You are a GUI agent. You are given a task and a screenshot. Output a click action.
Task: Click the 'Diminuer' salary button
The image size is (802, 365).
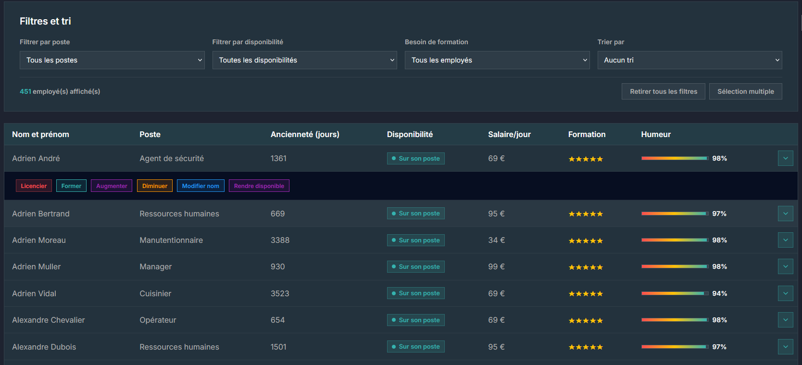(x=155, y=186)
